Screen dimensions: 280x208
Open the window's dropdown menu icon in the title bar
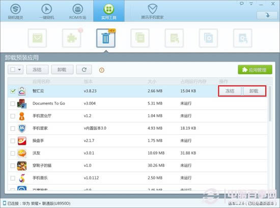[251, 4]
